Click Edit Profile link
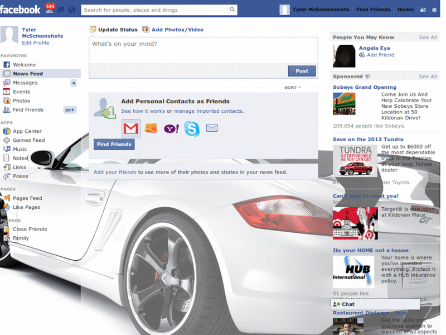 [x=36, y=43]
